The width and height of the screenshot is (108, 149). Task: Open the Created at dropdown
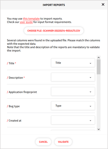(73, 120)
